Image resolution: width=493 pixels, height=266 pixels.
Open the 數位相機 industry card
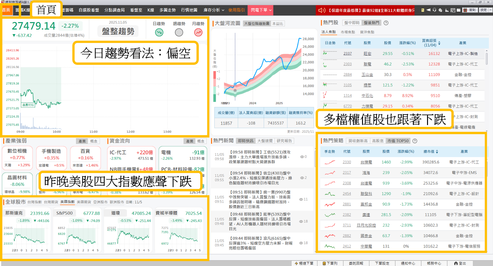[x=17, y=158]
